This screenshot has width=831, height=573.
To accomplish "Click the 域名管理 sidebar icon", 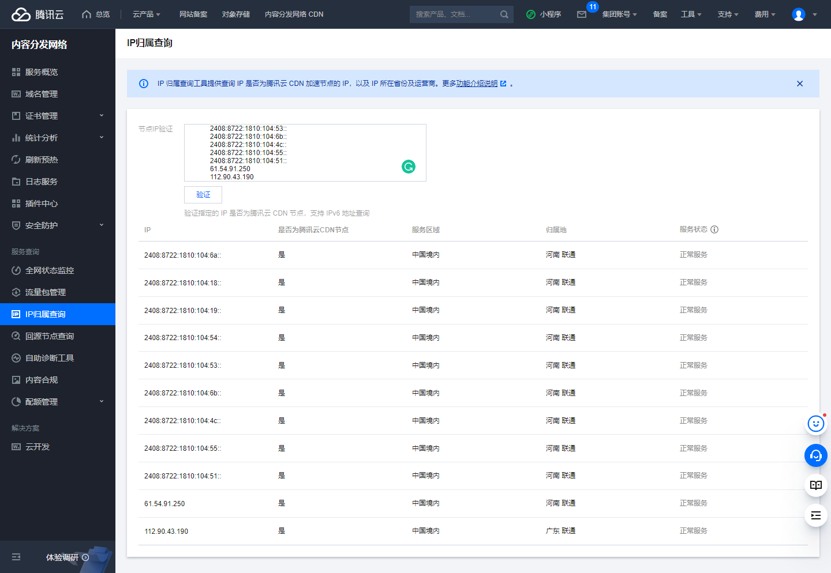I will coord(16,94).
